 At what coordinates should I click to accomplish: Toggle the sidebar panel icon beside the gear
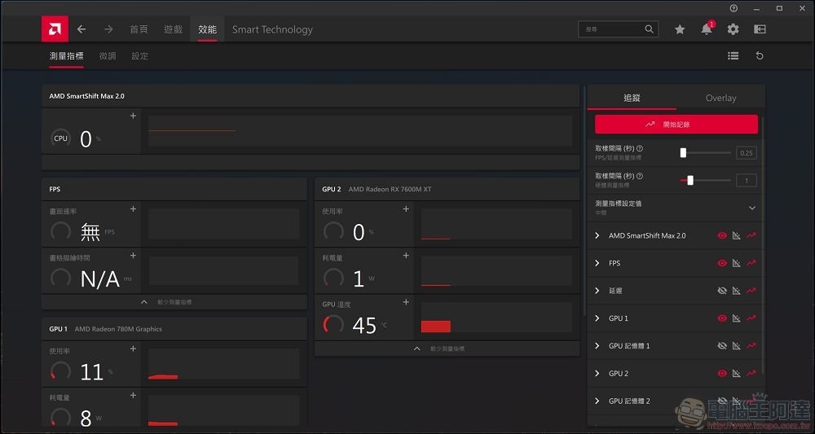pos(760,29)
